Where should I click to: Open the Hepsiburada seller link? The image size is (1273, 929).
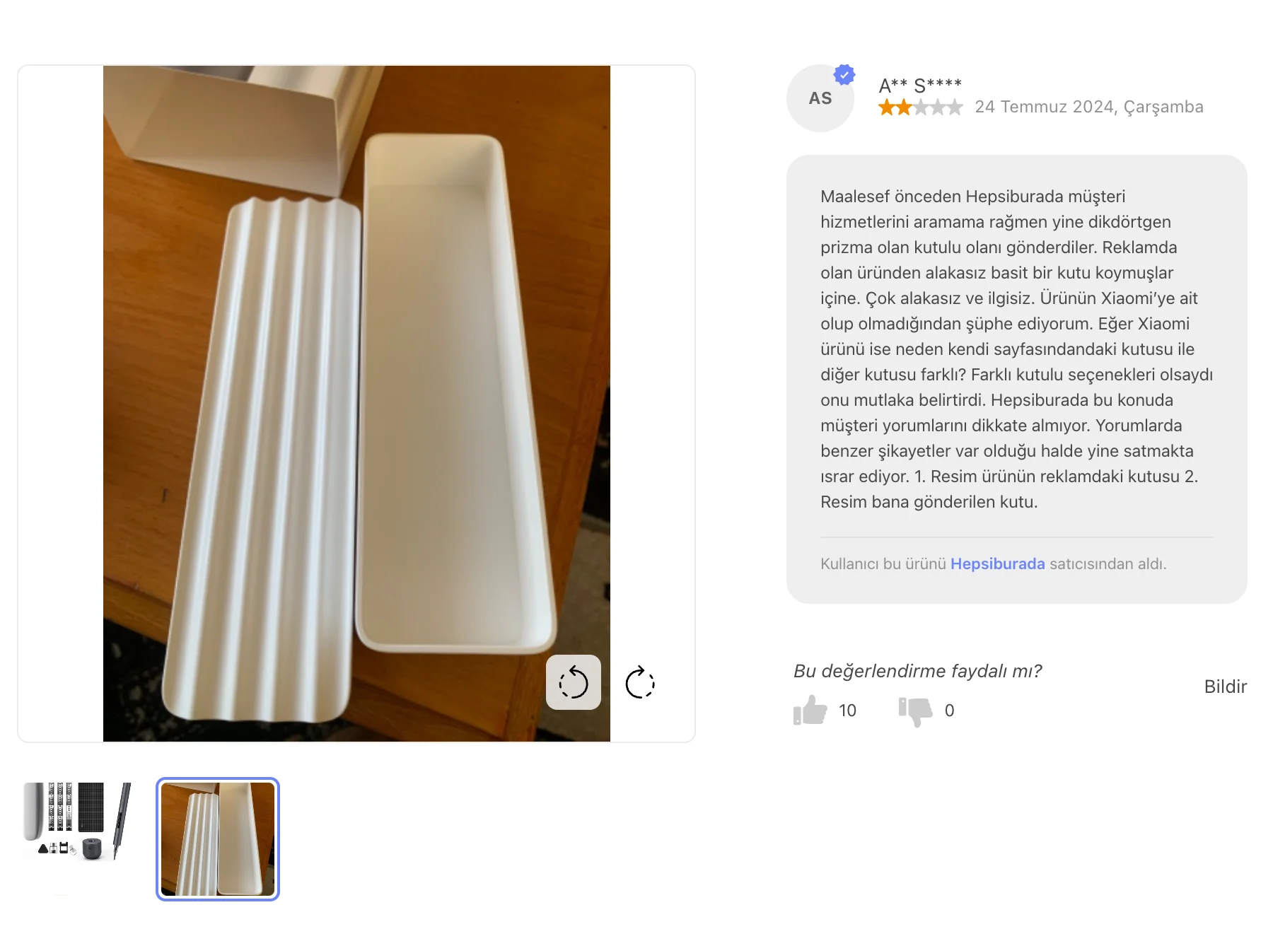pyautogui.click(x=997, y=563)
